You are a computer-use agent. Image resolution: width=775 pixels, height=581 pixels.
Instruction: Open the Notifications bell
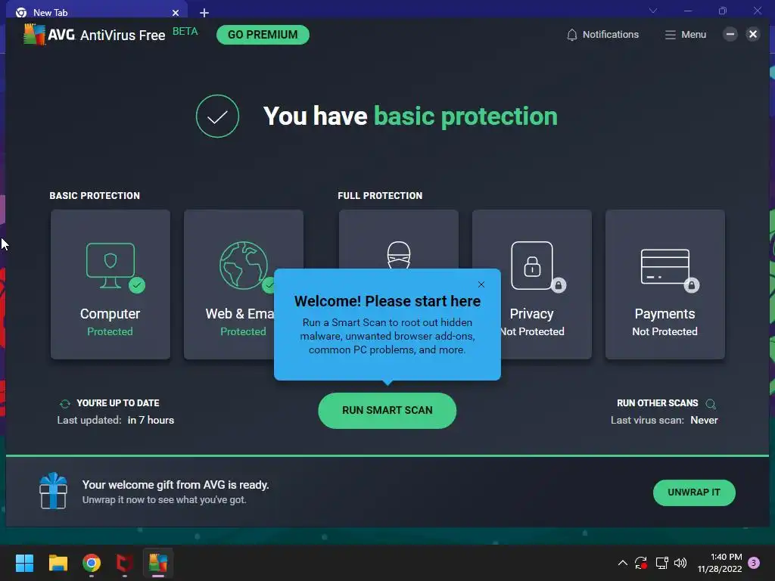(x=602, y=35)
